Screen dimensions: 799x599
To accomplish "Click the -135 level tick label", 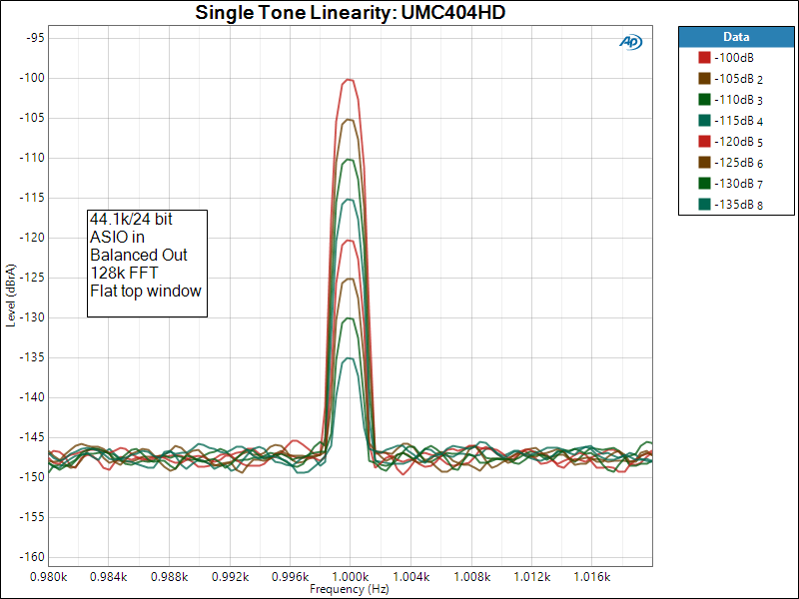I will pyautogui.click(x=32, y=357).
